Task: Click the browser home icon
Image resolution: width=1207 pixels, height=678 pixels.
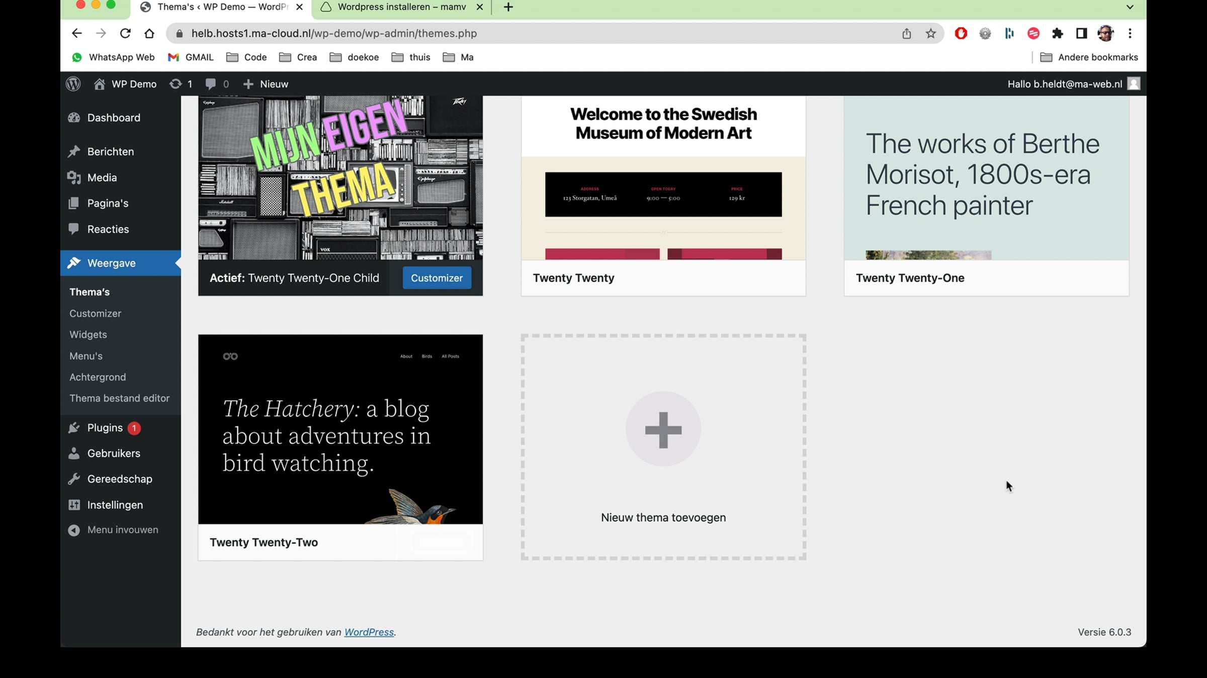Action: [x=149, y=33]
